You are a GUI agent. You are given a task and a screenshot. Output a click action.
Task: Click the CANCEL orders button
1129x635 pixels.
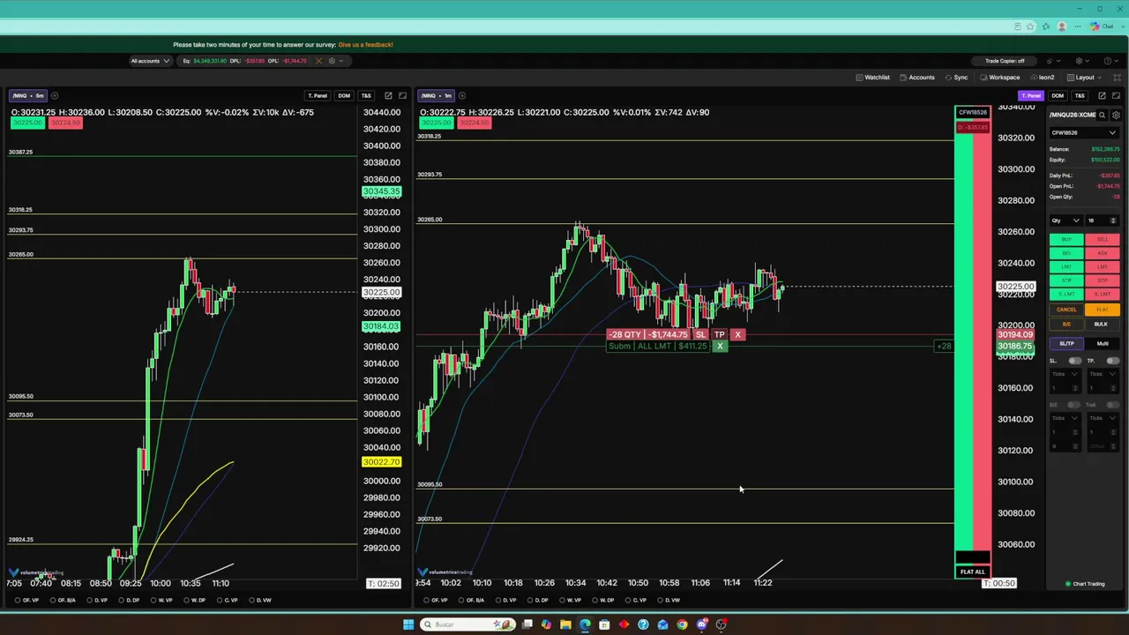point(1066,310)
